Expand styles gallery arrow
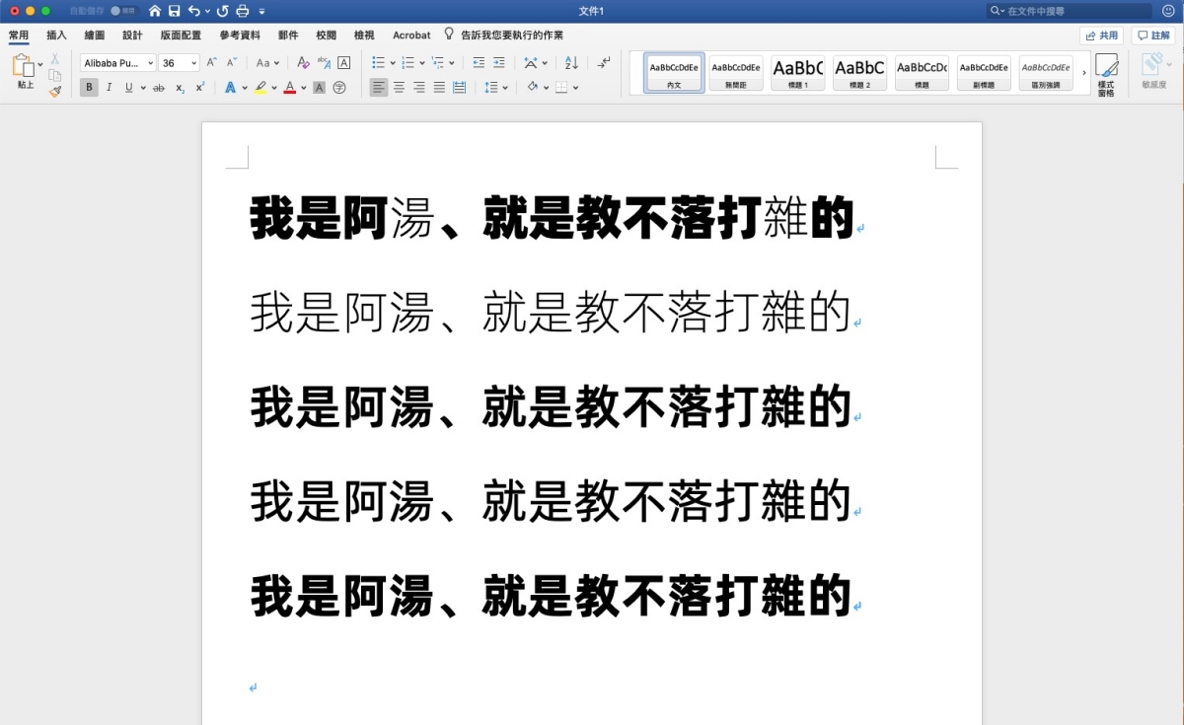This screenshot has height=725, width=1184. [x=1084, y=73]
